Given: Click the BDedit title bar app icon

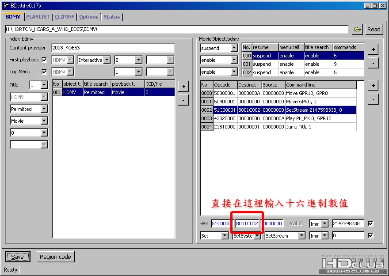Looking at the screenshot, I should (x=6, y=5).
